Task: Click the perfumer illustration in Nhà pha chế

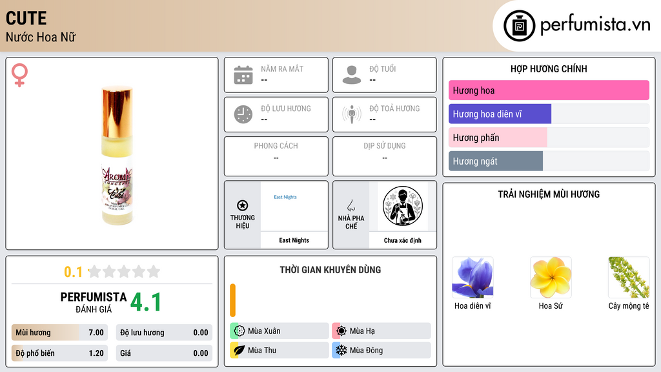Action: pyautogui.click(x=403, y=206)
